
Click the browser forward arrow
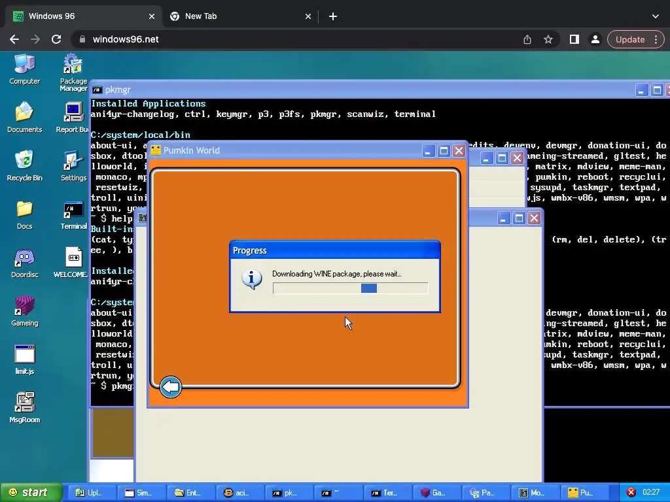pyautogui.click(x=35, y=39)
